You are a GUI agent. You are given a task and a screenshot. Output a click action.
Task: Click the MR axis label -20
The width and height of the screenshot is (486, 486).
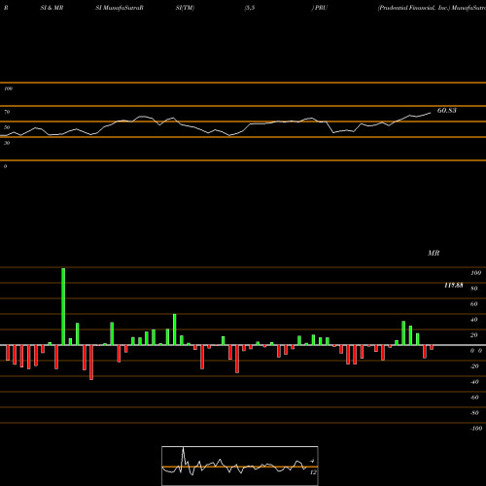(x=474, y=366)
